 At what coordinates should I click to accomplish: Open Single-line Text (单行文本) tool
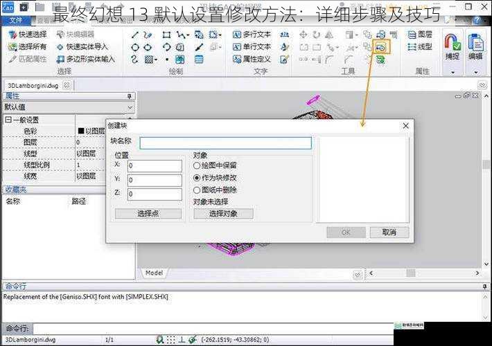(x=252, y=46)
